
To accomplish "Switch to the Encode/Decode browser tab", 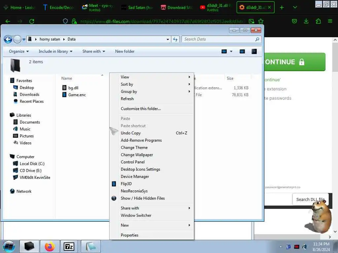I will coord(59,8).
